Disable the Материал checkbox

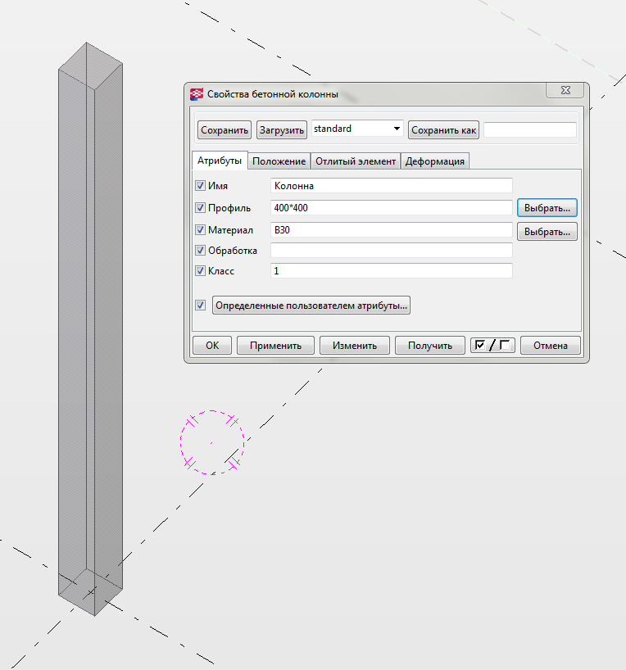(x=201, y=230)
